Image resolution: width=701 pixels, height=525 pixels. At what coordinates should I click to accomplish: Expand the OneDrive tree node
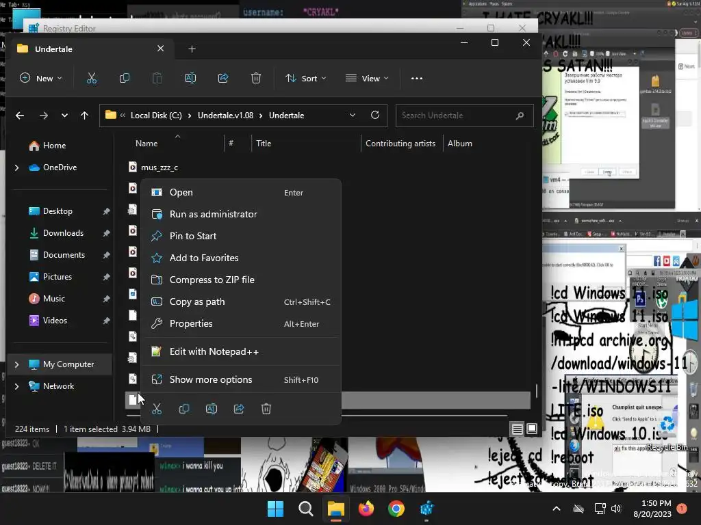[16, 168]
